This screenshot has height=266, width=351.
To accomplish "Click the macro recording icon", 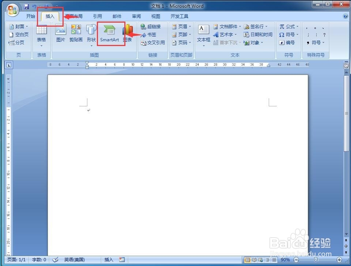I will pyautogui.click(x=122, y=259).
